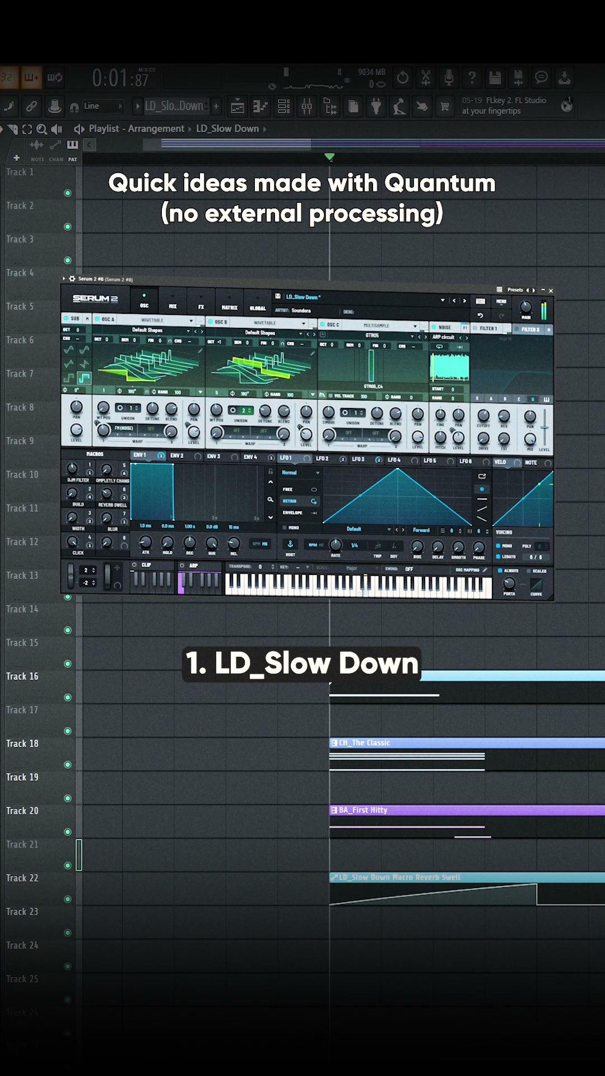Toggle the NOISE oscillator enable switch
The image size is (605, 1076).
coord(434,327)
